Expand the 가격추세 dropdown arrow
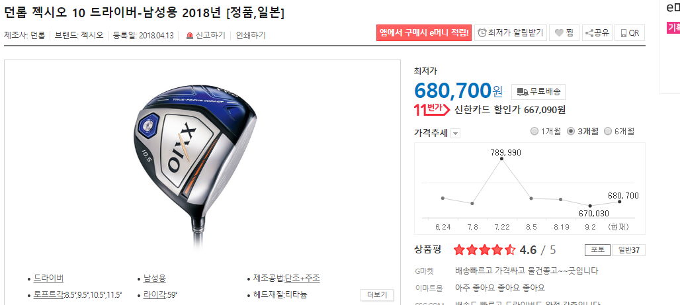The height and width of the screenshot is (305, 680). click(455, 134)
